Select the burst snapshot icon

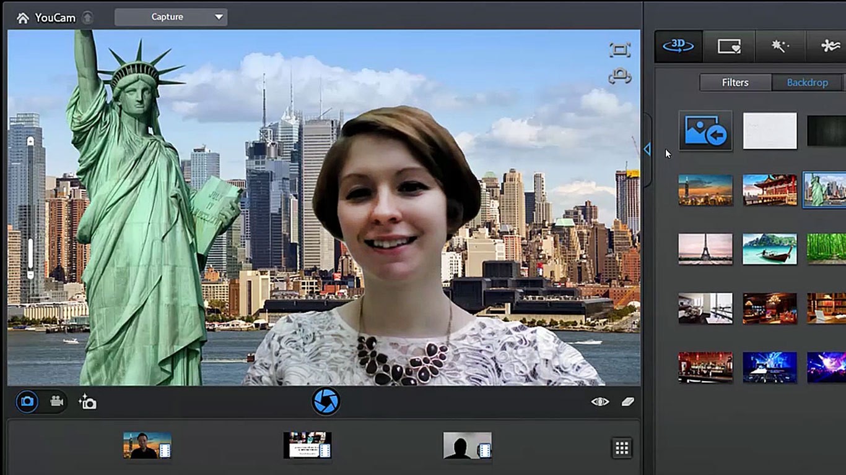tap(87, 401)
